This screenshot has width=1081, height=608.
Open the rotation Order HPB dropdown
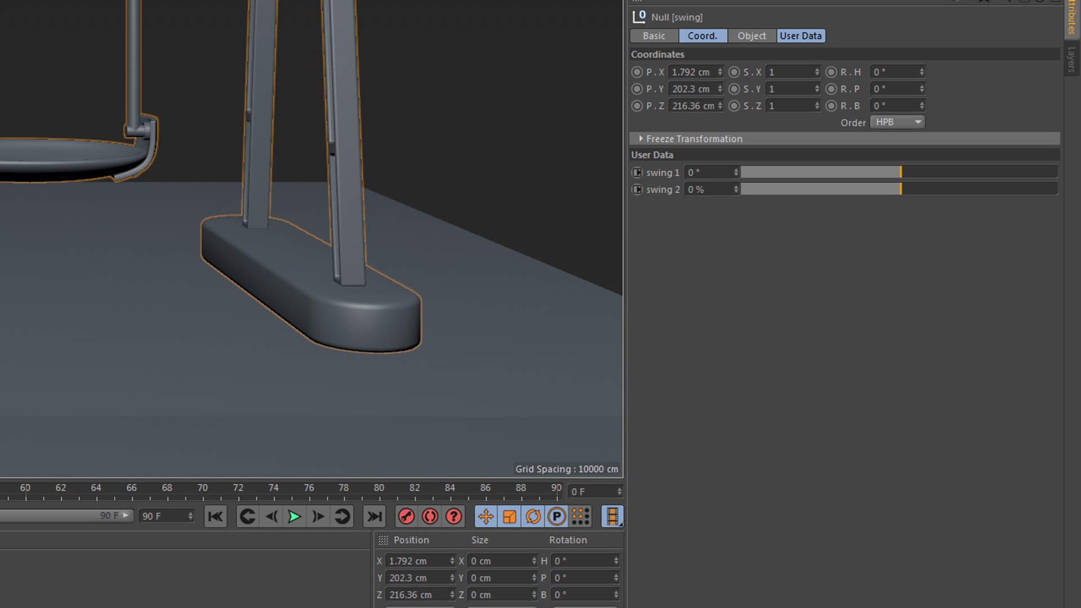coord(897,122)
